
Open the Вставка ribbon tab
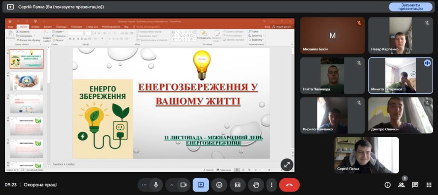[35, 27]
